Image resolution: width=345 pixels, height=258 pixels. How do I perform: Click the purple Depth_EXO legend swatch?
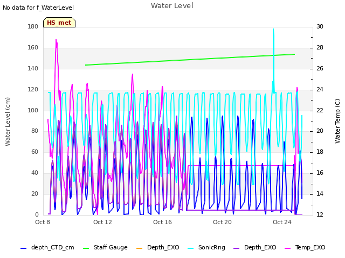[x=236, y=248]
